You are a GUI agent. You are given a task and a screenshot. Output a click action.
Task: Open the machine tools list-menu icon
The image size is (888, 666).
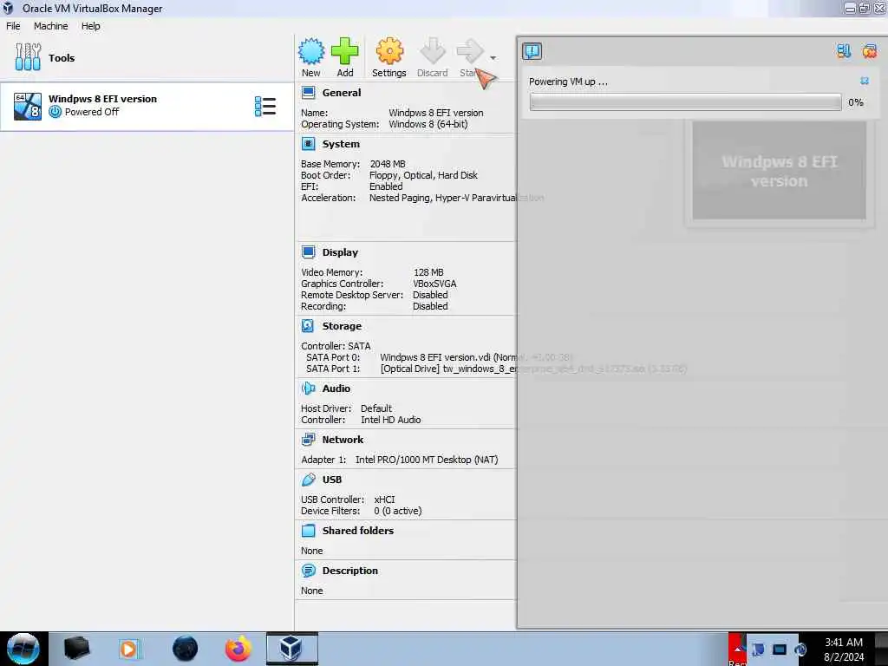pyautogui.click(x=265, y=107)
